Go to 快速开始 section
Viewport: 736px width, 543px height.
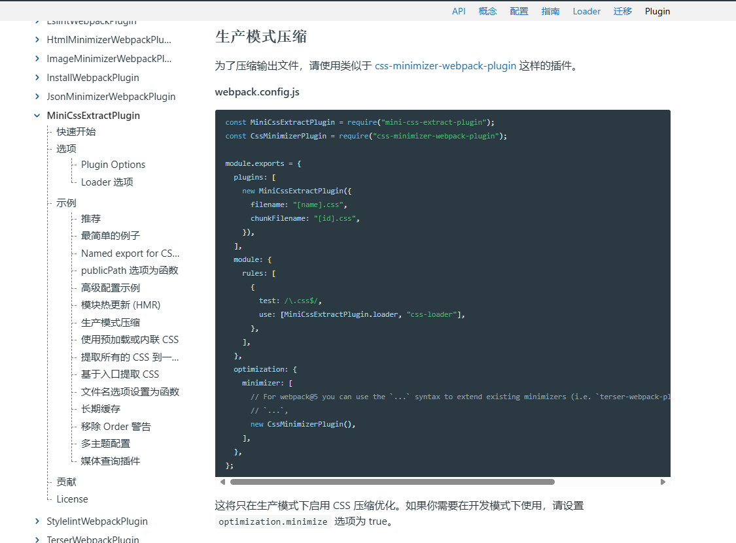[x=76, y=132]
